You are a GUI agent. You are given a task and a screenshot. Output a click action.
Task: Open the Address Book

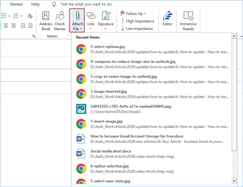(46, 21)
